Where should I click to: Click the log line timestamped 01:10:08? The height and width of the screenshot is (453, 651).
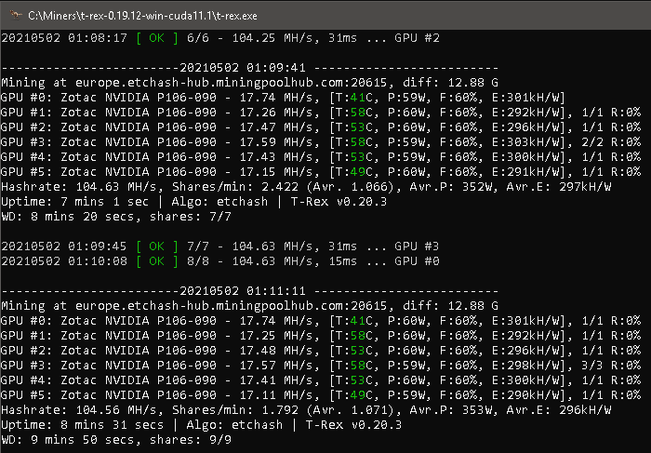coord(220,261)
